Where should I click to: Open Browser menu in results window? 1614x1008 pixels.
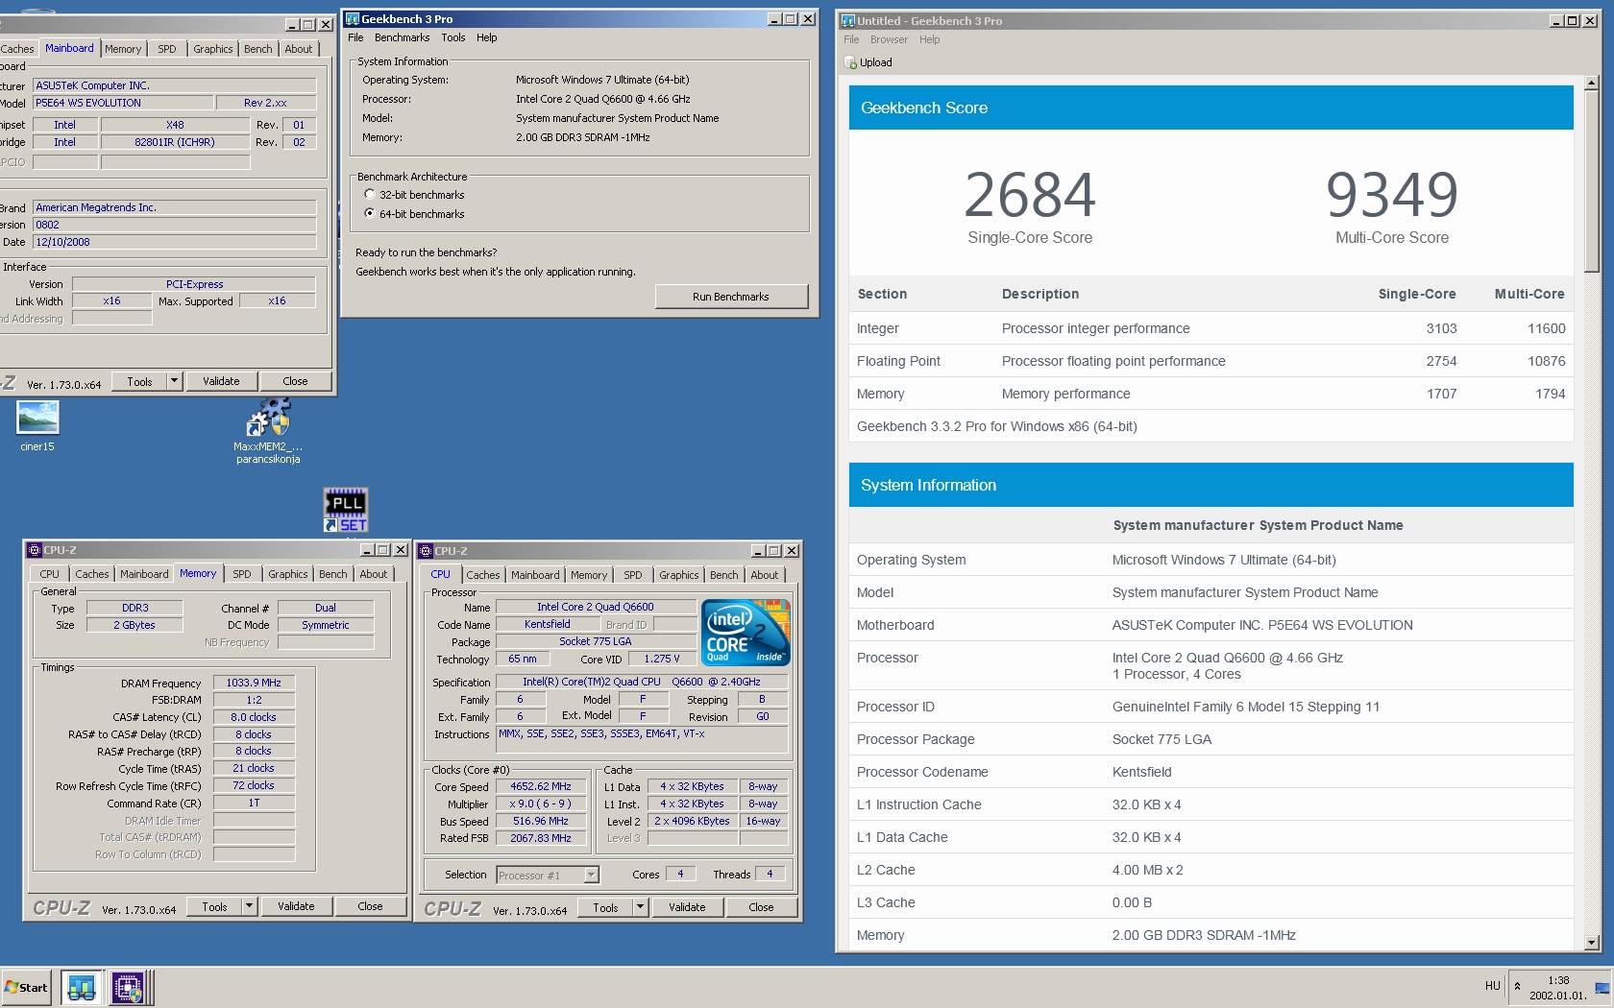(889, 40)
